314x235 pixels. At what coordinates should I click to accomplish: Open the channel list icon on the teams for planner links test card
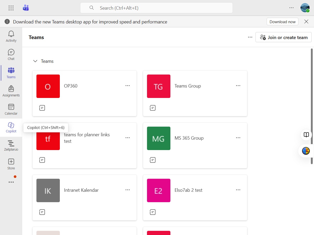point(42,160)
